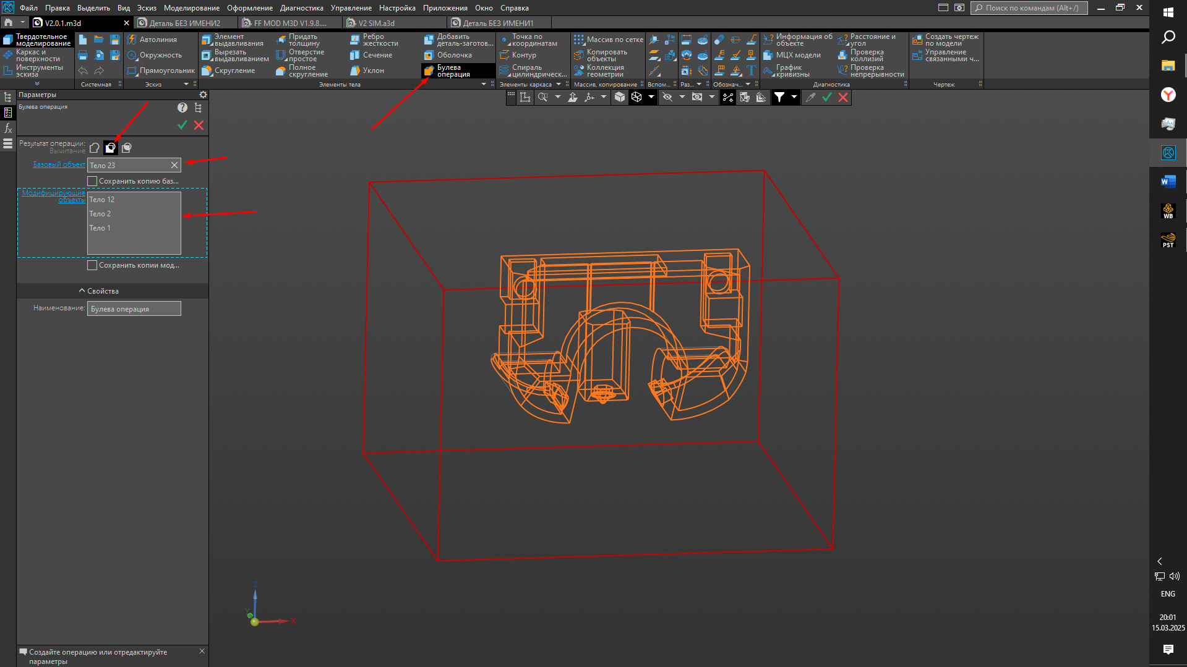This screenshot has width=1187, height=667.
Task: Open the Диагностика menu
Action: (301, 8)
